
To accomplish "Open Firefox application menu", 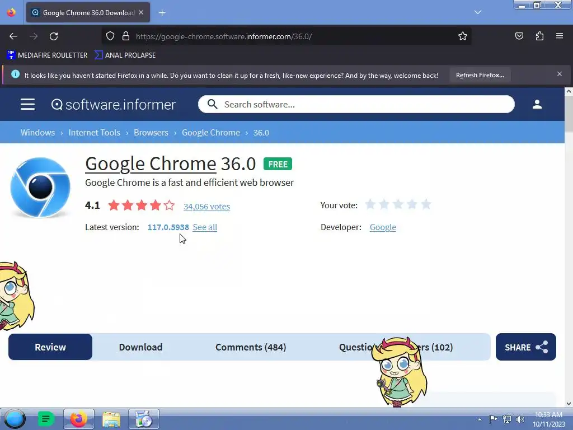I will tap(560, 36).
